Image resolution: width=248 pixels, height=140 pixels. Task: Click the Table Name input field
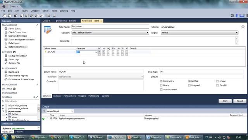pos(110,27)
